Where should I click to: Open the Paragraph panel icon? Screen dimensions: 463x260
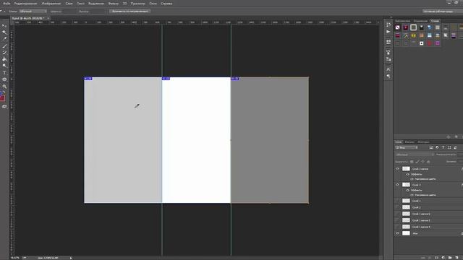coord(388,77)
